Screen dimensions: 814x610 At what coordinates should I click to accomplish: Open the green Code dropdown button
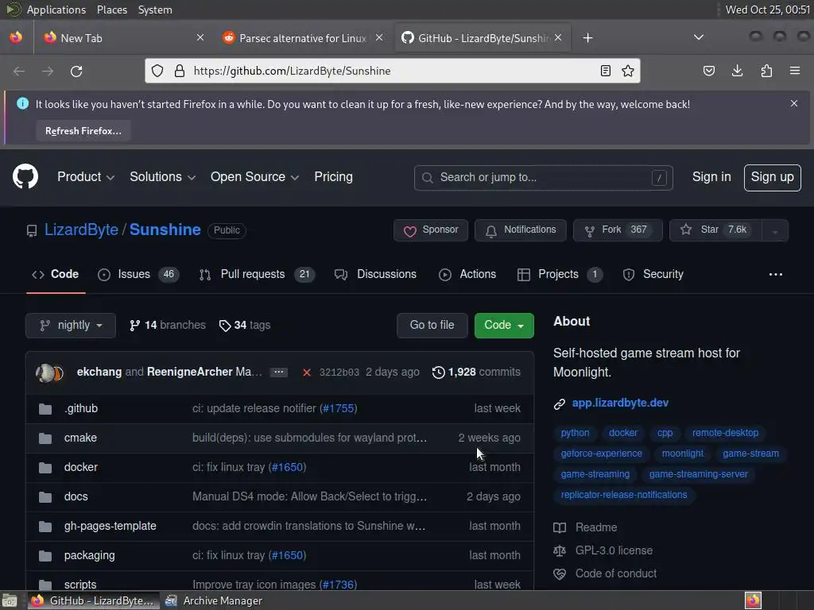click(x=504, y=325)
